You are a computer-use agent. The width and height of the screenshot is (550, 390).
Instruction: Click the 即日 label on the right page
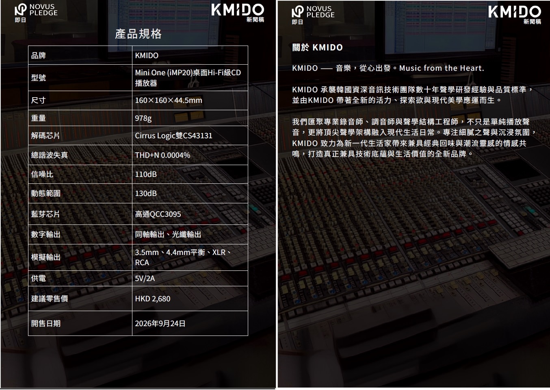coord(297,22)
